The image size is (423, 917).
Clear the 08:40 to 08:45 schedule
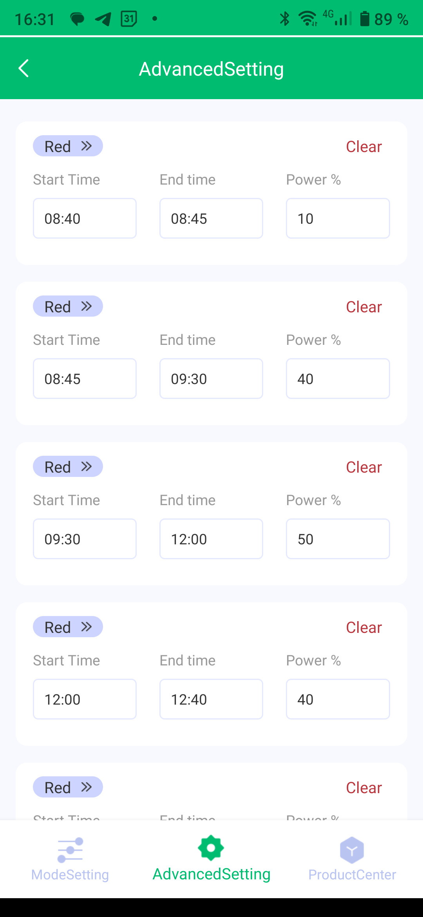pos(364,147)
